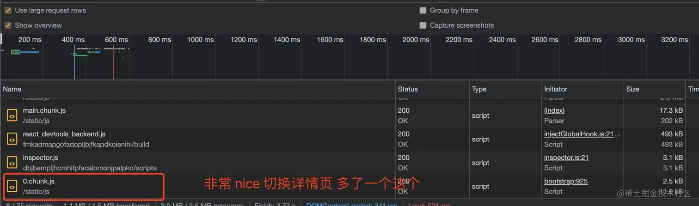Click the inspector.js script file icon

[12, 163]
